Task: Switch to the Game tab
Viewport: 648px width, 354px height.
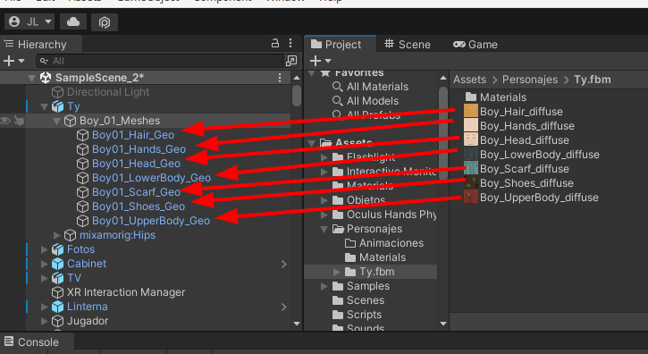Action: tap(475, 45)
